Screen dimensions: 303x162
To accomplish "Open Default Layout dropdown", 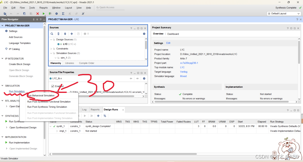I will 284,13.
